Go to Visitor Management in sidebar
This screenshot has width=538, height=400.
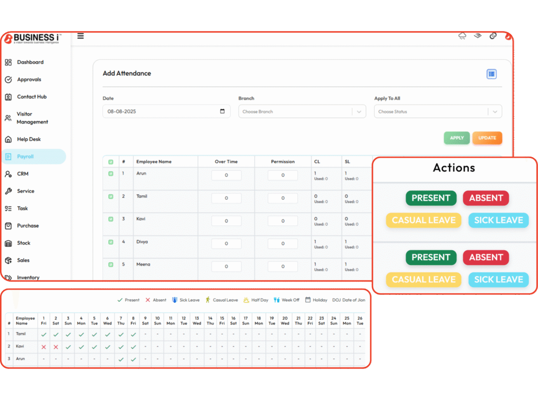(32, 118)
